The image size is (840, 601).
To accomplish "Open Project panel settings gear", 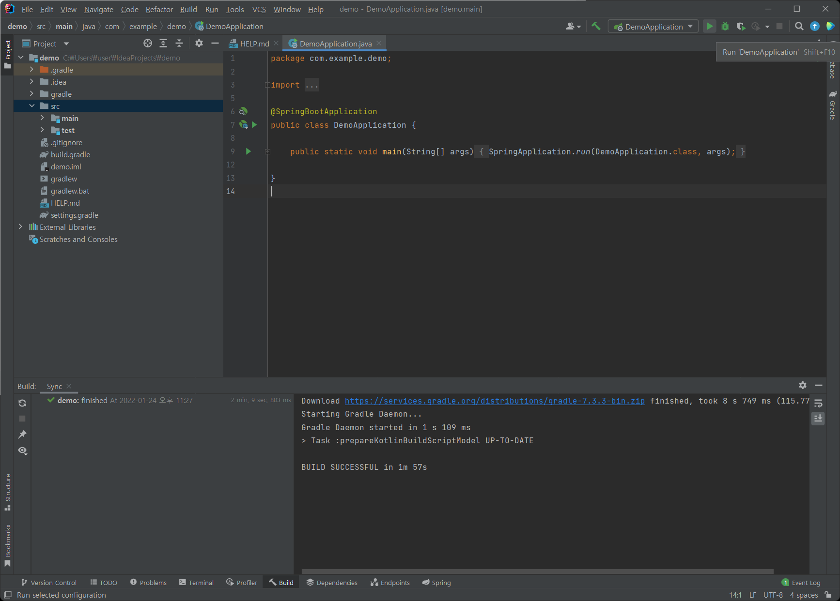I will (199, 44).
